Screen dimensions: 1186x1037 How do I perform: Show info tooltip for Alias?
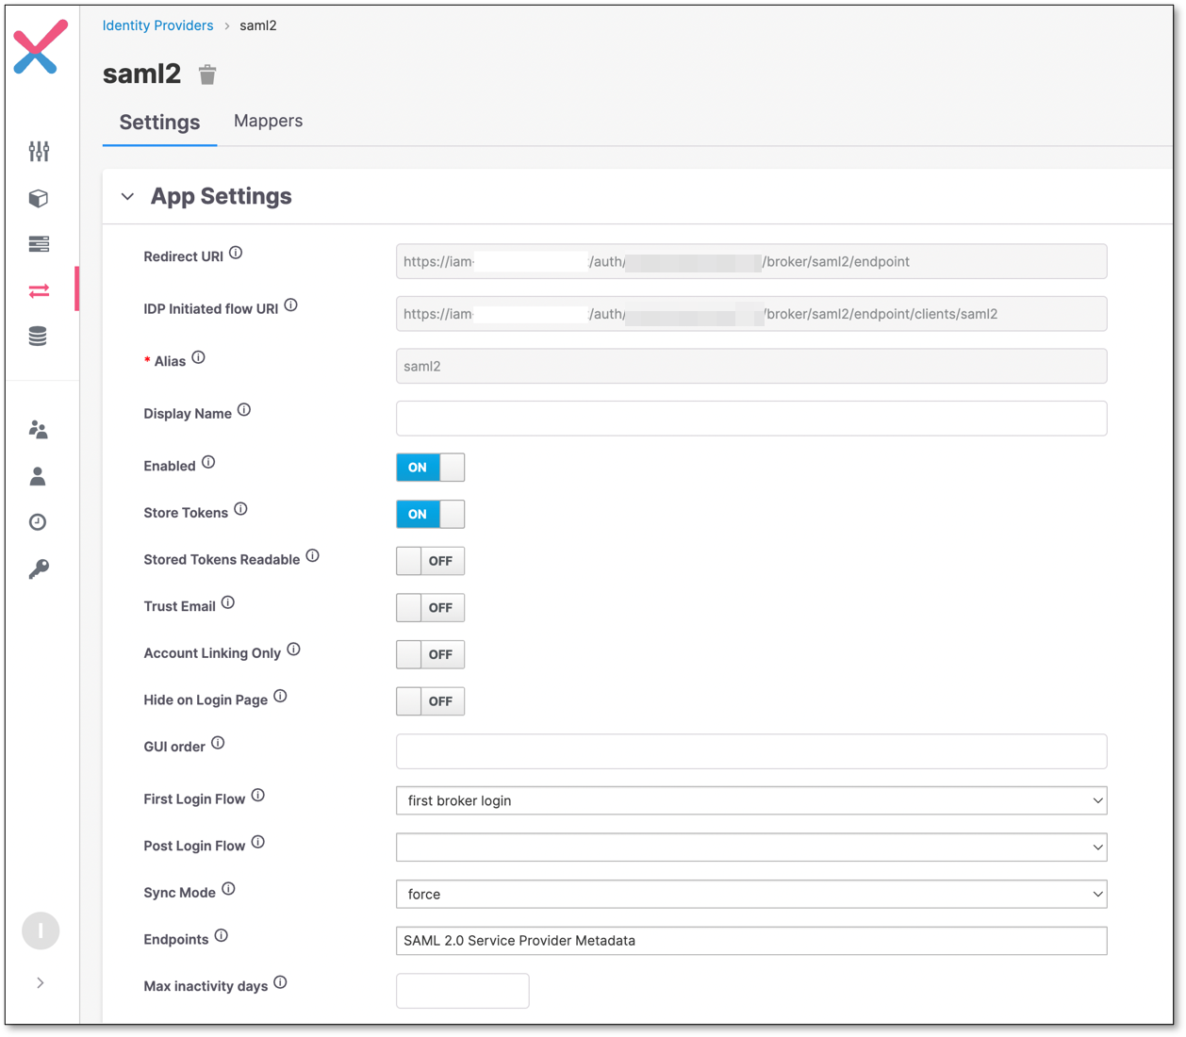[198, 357]
